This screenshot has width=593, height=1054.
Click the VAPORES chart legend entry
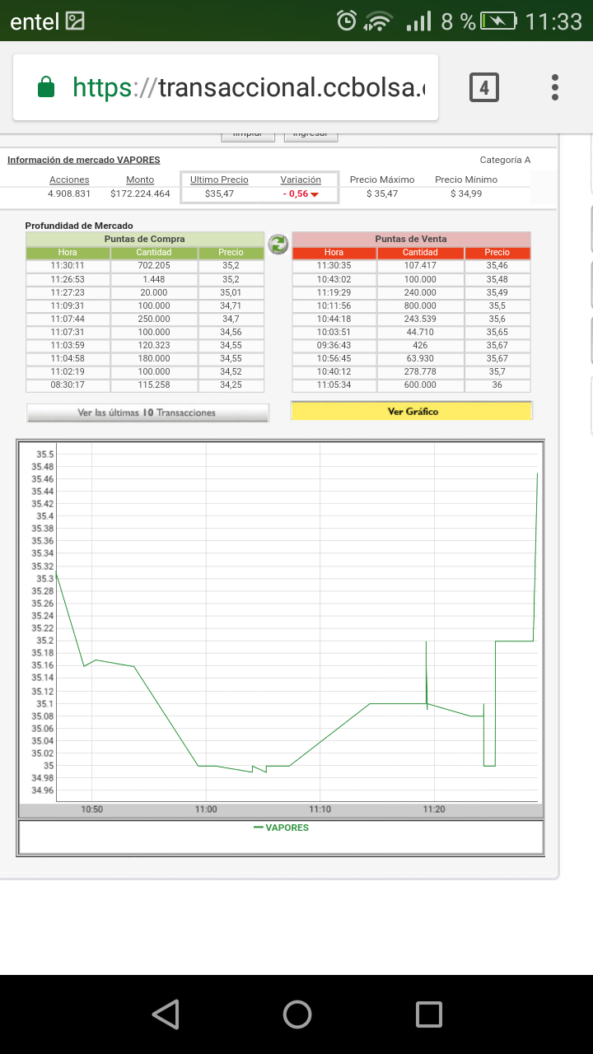(x=281, y=827)
